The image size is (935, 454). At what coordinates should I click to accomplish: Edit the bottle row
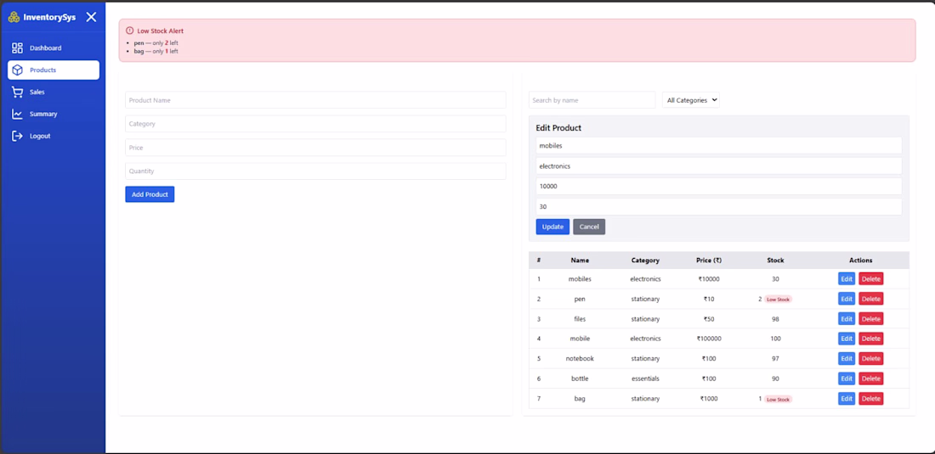tap(847, 378)
